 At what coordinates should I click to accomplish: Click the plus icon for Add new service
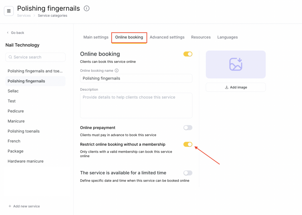10,206
